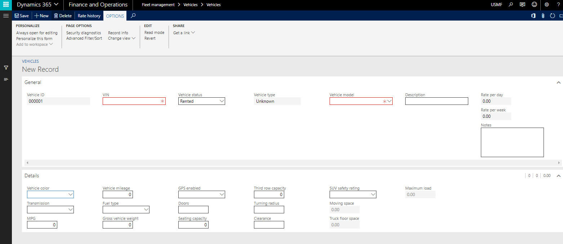Open the Dynamics 365 menu
Viewport: 563px width, 244px height.
[x=38, y=5]
